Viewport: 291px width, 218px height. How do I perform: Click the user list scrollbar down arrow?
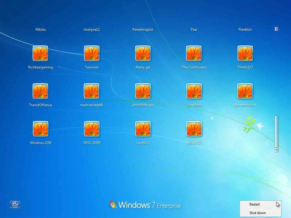point(277,150)
